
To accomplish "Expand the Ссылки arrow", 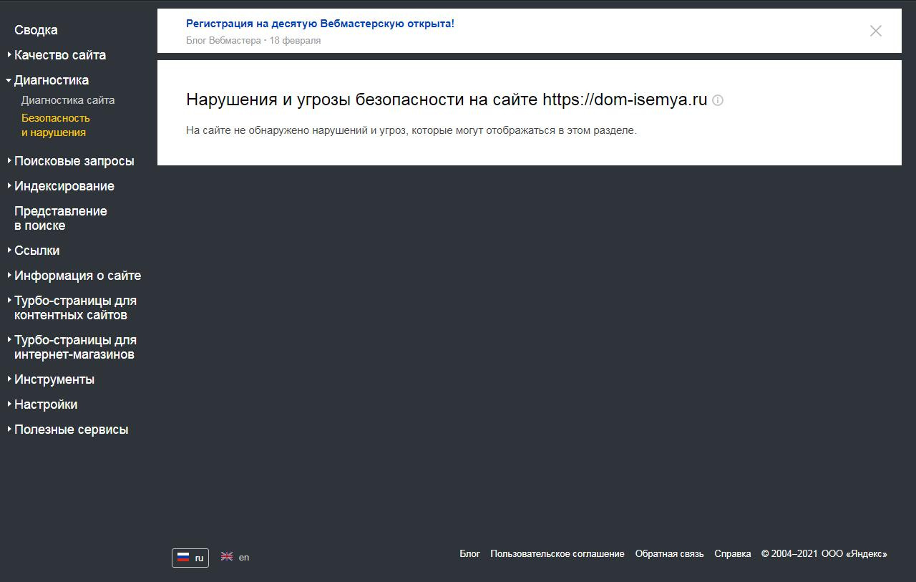I will tap(9, 250).
